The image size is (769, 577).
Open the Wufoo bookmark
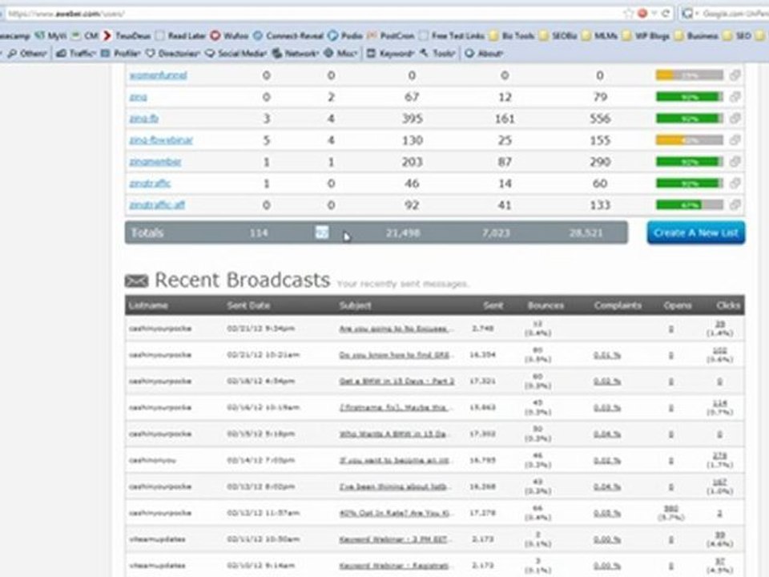pos(230,35)
